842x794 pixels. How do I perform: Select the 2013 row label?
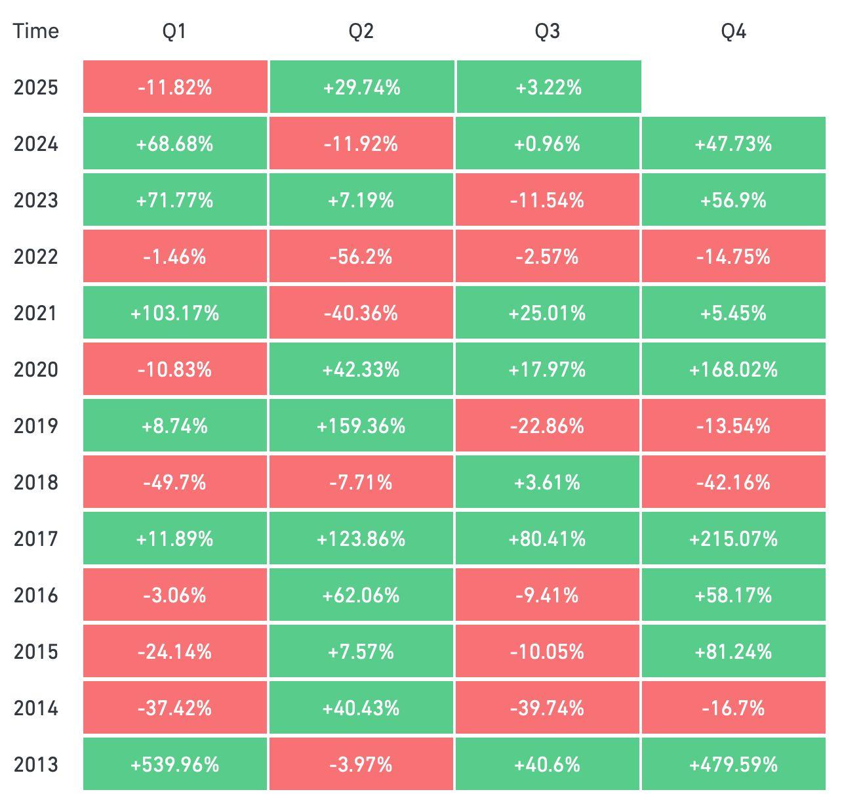[x=35, y=764]
